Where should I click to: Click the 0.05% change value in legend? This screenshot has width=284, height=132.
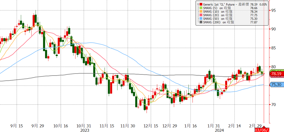[263, 4]
